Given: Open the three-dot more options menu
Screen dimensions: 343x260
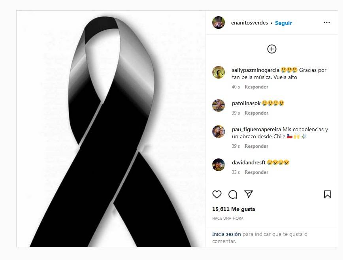Looking at the screenshot, I should click(326, 23).
